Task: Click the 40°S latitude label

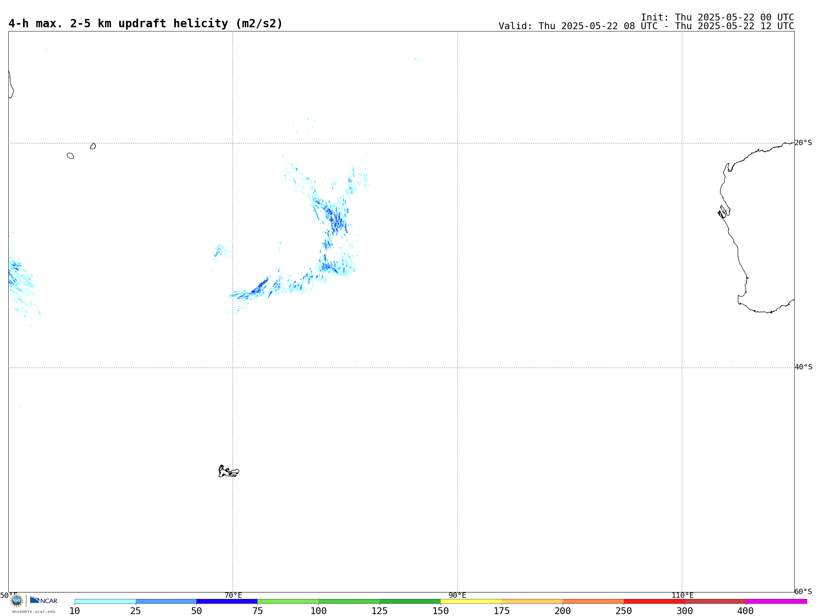Action: [x=803, y=367]
